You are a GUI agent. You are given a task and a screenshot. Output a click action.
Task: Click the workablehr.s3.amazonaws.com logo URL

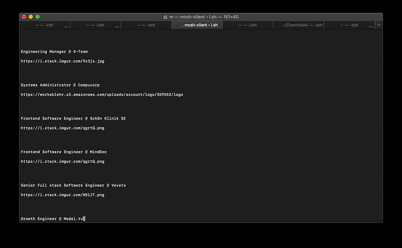pyautogui.click(x=102, y=95)
